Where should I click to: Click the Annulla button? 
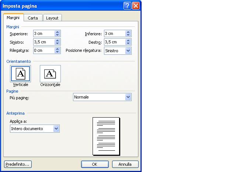coord(125,164)
